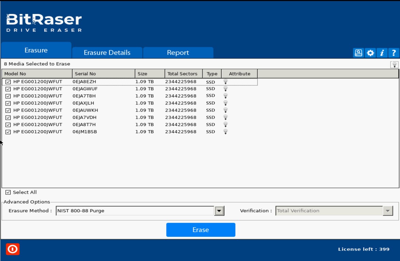Sort by Total Sectors column header
This screenshot has height=261, width=400.
[x=184, y=74]
